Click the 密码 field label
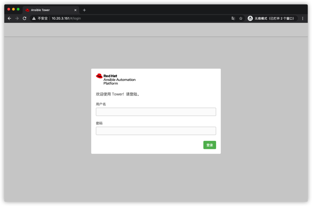Image resolution: width=312 pixels, height=206 pixels. [x=99, y=123]
